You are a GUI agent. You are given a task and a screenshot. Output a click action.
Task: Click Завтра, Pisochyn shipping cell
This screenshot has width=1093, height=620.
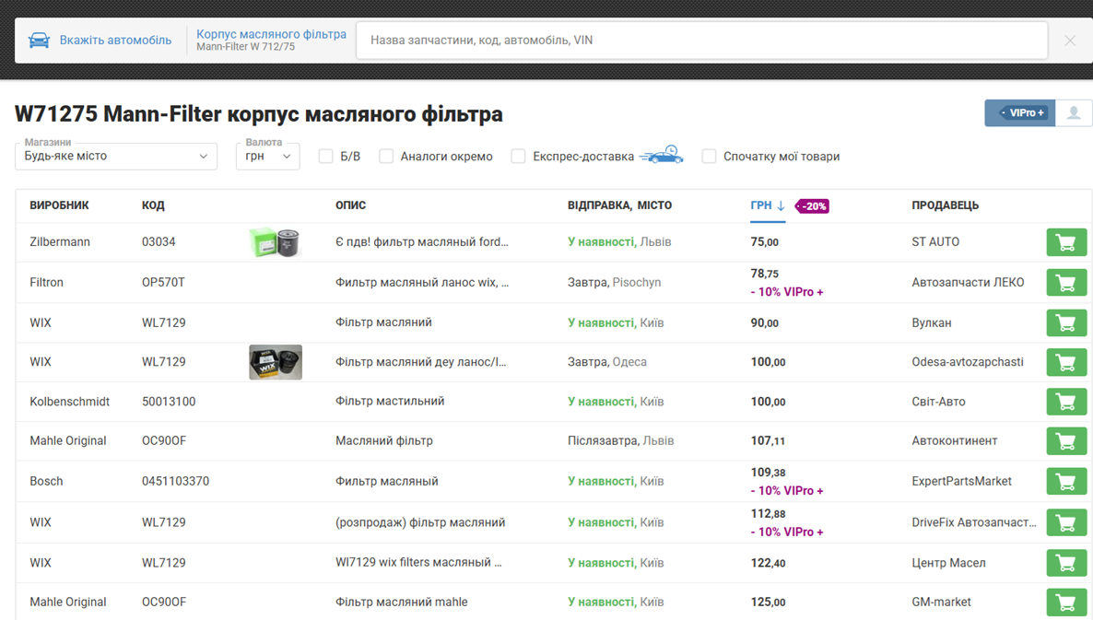coord(614,282)
